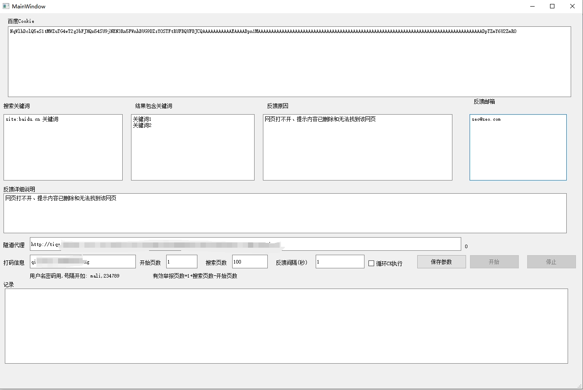This screenshot has height=390, width=583.
Task: Click the 停止 button
Action: [551, 262]
